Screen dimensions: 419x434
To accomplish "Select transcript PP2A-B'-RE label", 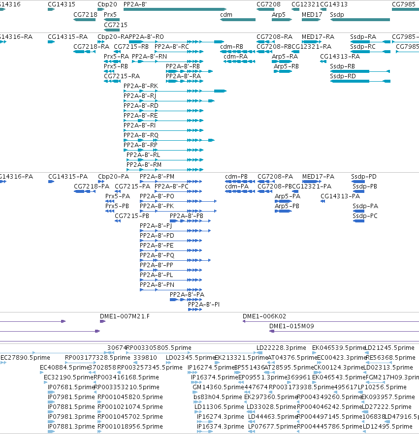I will (141, 116).
